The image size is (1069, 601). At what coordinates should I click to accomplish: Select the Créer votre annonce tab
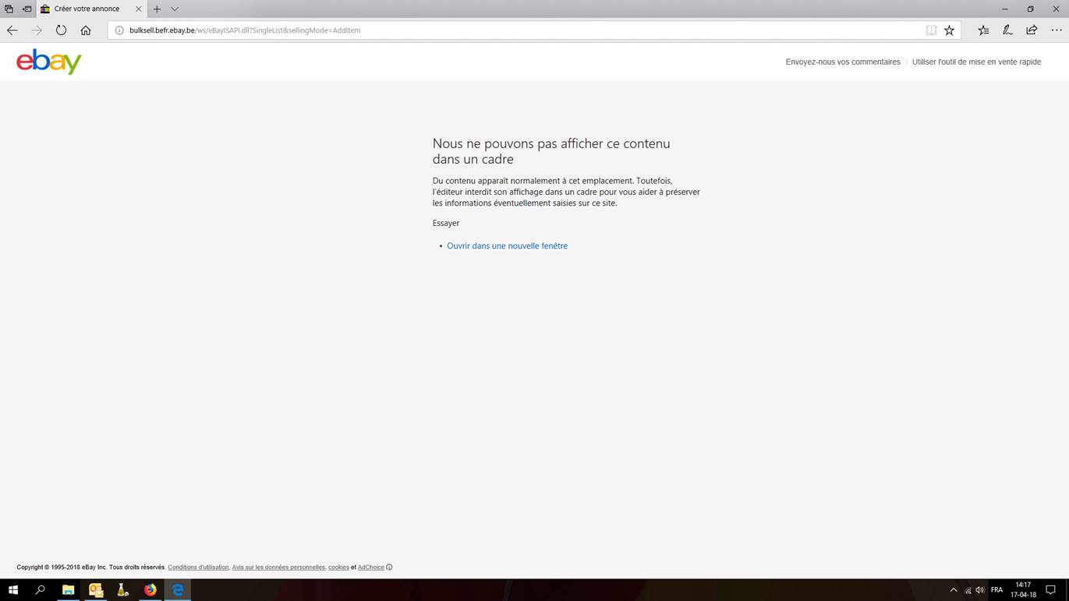tap(86, 9)
